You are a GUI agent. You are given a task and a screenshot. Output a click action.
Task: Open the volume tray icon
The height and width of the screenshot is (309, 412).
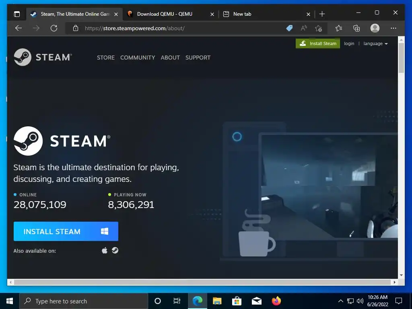(x=360, y=301)
